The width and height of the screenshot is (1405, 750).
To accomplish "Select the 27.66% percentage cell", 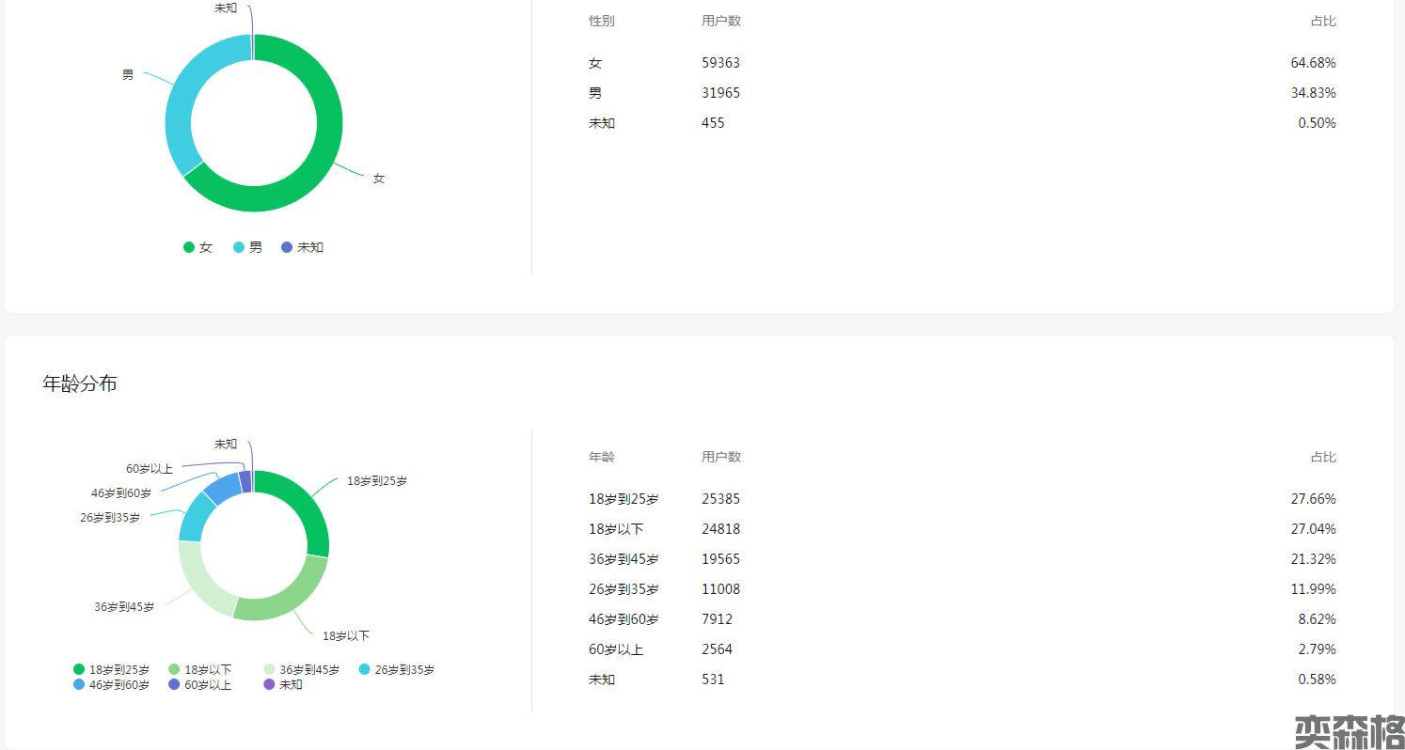I will (x=1313, y=499).
